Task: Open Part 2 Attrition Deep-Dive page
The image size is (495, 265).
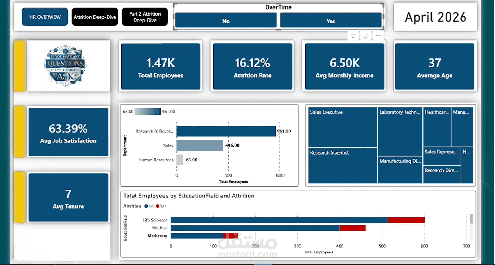Action: (145, 17)
